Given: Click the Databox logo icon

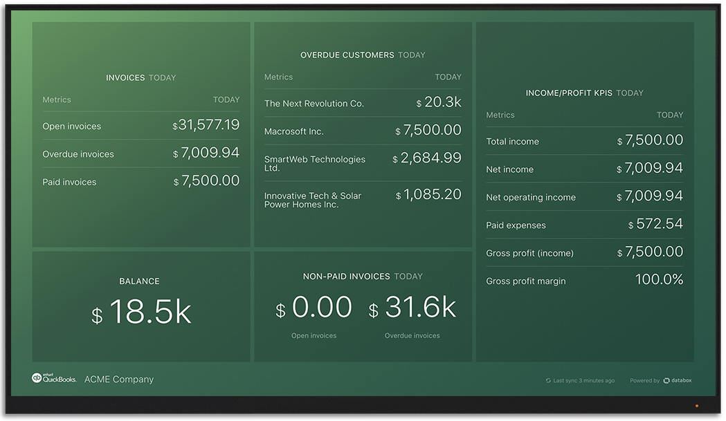Looking at the screenshot, I should coord(666,381).
